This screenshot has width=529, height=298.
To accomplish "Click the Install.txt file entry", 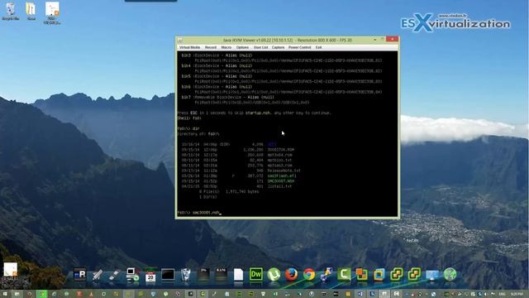I will tap(279, 186).
